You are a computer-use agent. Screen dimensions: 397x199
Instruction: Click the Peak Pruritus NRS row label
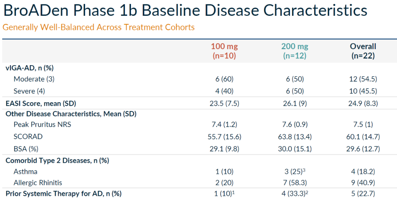pos(42,125)
